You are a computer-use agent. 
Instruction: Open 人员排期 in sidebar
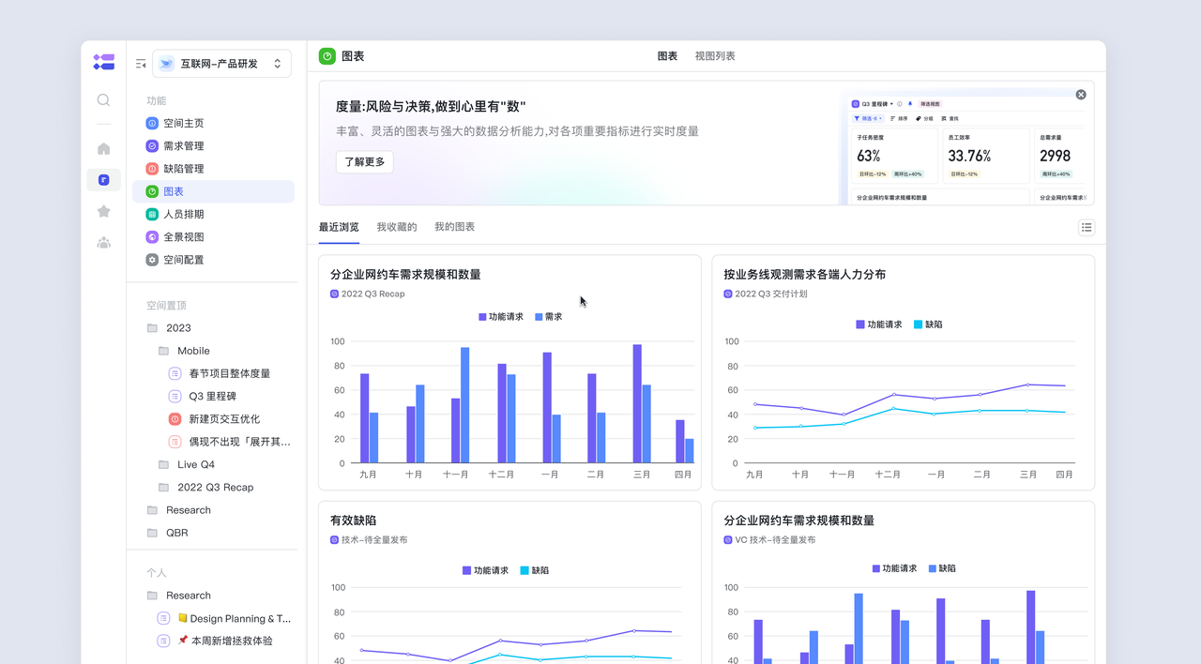point(213,214)
